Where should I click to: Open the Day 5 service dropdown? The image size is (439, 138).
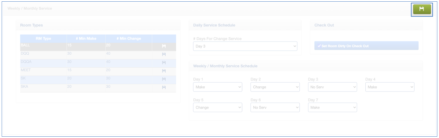[217, 108]
